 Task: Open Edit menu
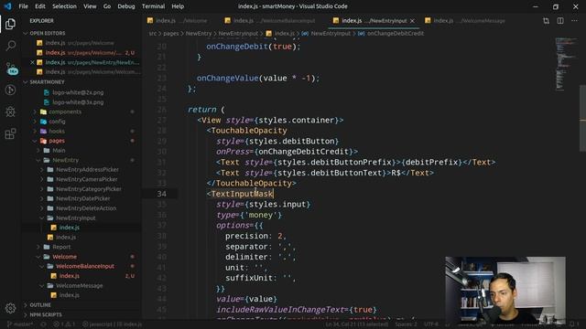pyautogui.click(x=40, y=6)
